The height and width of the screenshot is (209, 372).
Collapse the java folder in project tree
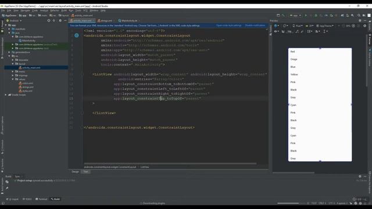(9, 33)
